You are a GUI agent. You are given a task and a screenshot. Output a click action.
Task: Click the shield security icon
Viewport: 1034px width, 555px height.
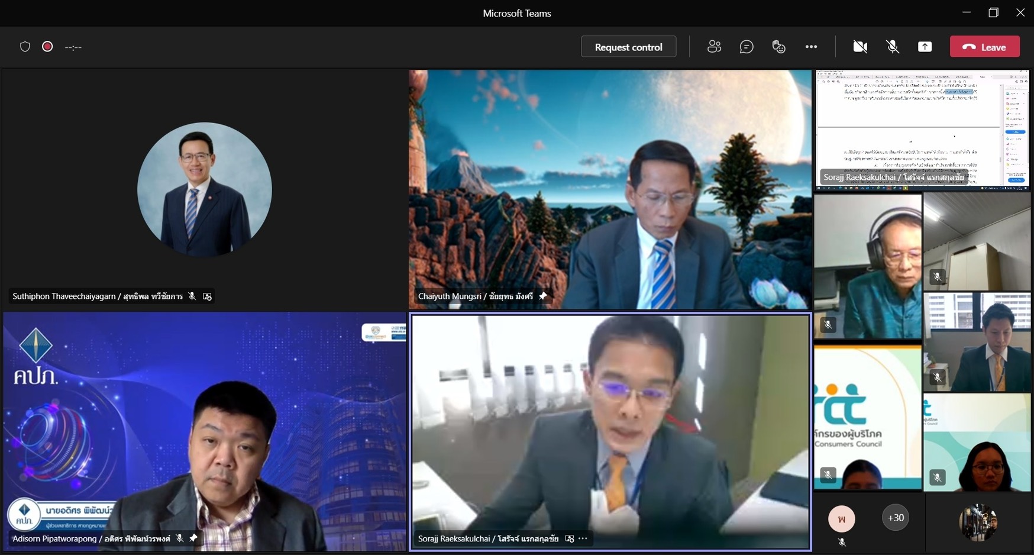point(25,47)
